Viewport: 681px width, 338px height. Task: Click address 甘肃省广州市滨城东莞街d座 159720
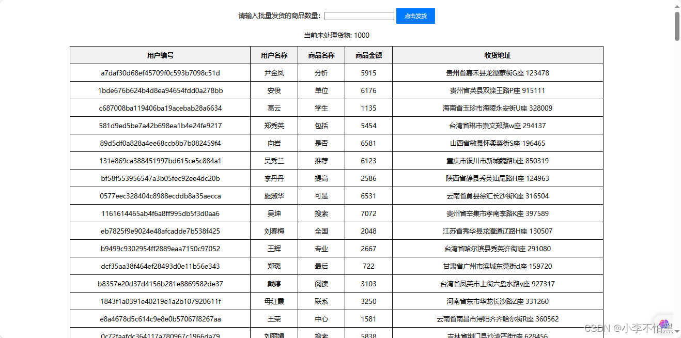[x=498, y=266]
